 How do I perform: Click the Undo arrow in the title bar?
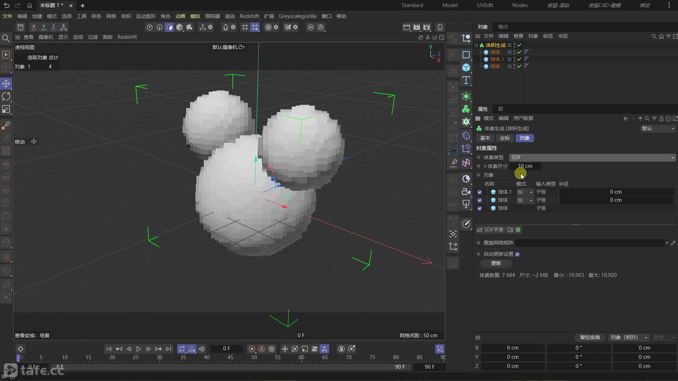pos(7,5)
